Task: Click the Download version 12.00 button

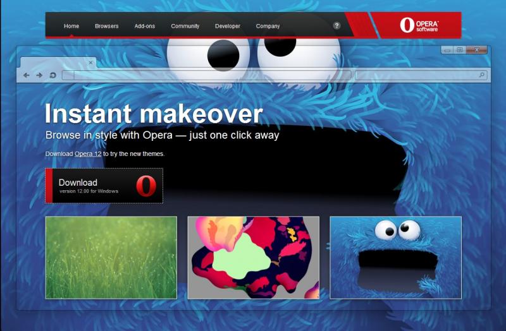Action: (104, 186)
